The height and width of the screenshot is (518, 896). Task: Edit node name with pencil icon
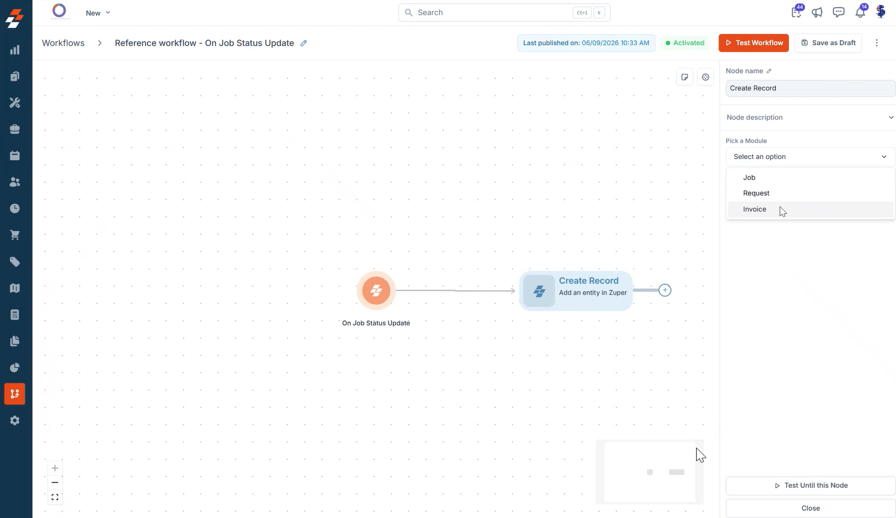769,71
